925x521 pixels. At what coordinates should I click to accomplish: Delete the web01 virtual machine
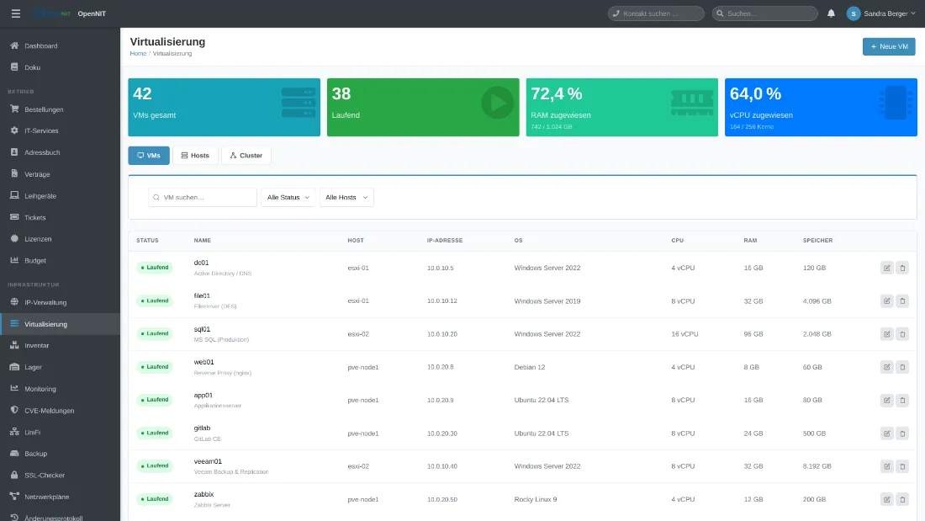click(902, 367)
